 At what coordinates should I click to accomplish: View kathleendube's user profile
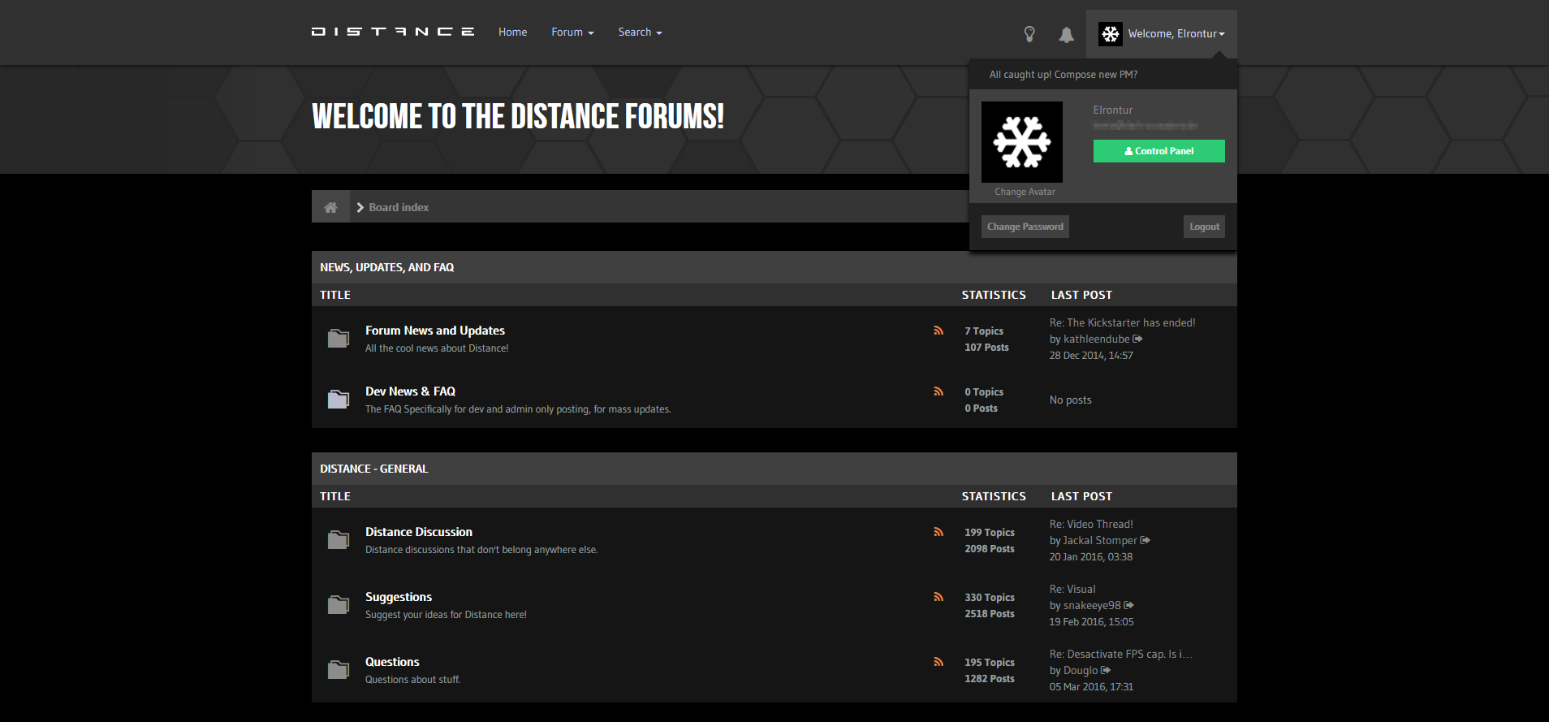click(x=1097, y=339)
